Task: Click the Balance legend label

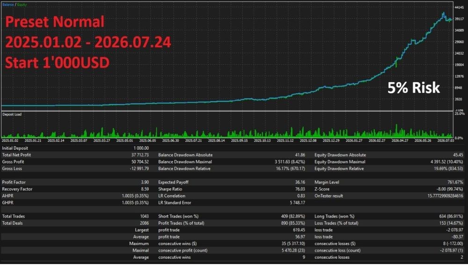Action: pyautogui.click(x=8, y=5)
